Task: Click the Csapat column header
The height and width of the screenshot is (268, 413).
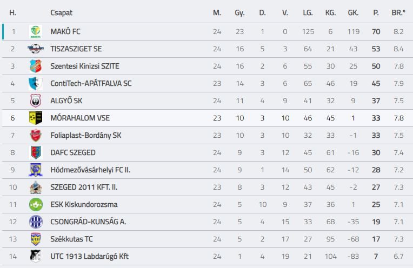Action: 62,13
